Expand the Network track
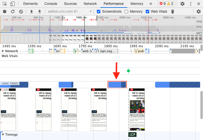The image size is (203, 140). pos(3,51)
